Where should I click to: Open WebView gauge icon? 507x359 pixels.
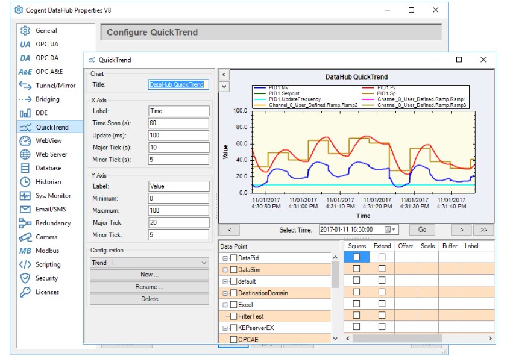25,140
